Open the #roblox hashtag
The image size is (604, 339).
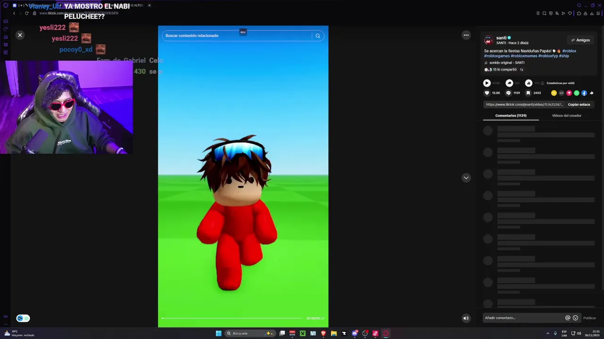click(x=569, y=51)
